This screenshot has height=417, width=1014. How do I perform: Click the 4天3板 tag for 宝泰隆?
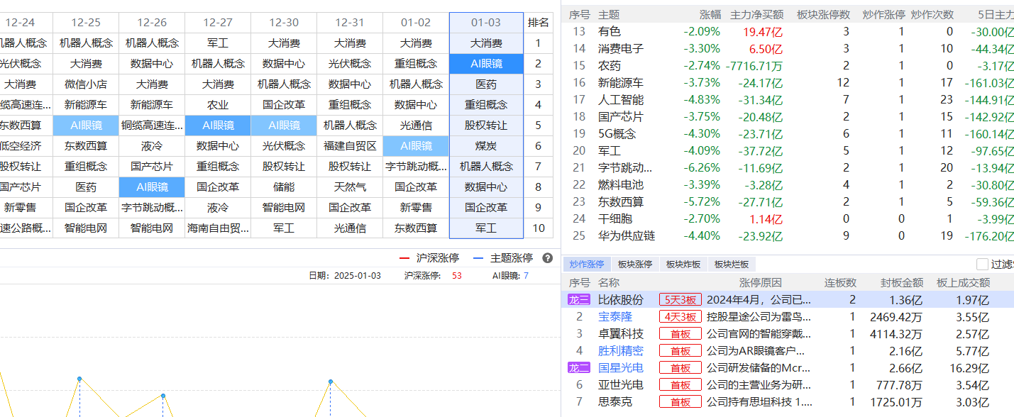(x=680, y=316)
